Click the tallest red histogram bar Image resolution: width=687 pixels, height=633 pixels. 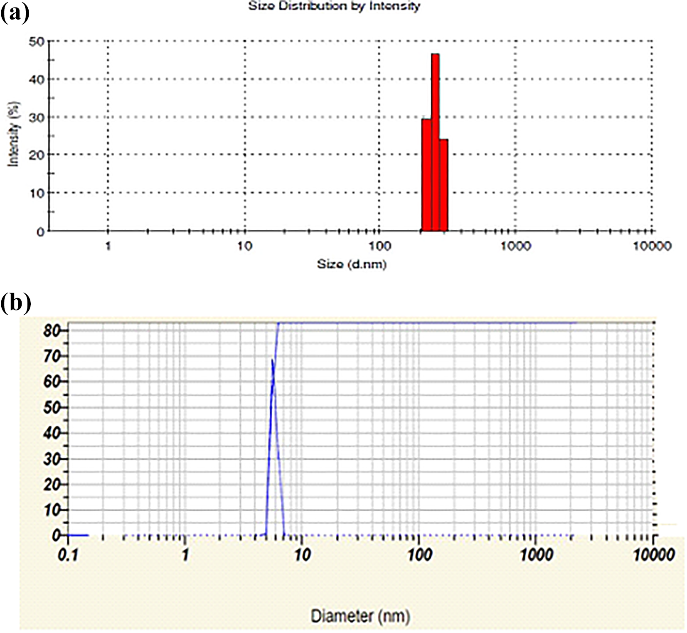[x=435, y=142]
